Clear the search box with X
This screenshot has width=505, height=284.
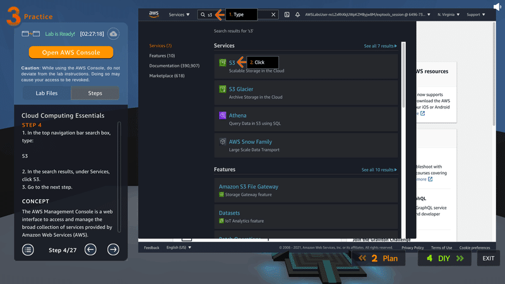(273, 15)
